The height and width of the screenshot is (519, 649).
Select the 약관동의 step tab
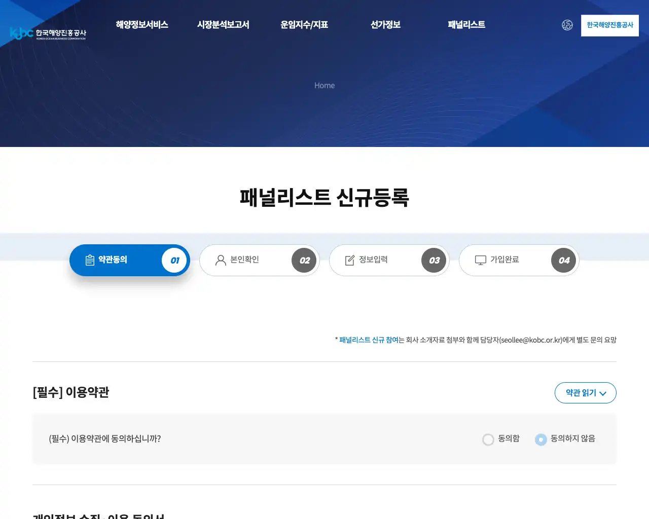(130, 261)
